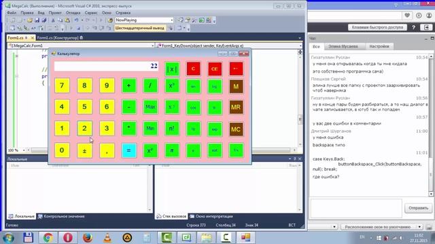The image size is (435, 244).
Task: Click the π constant key
Action: [172, 150]
